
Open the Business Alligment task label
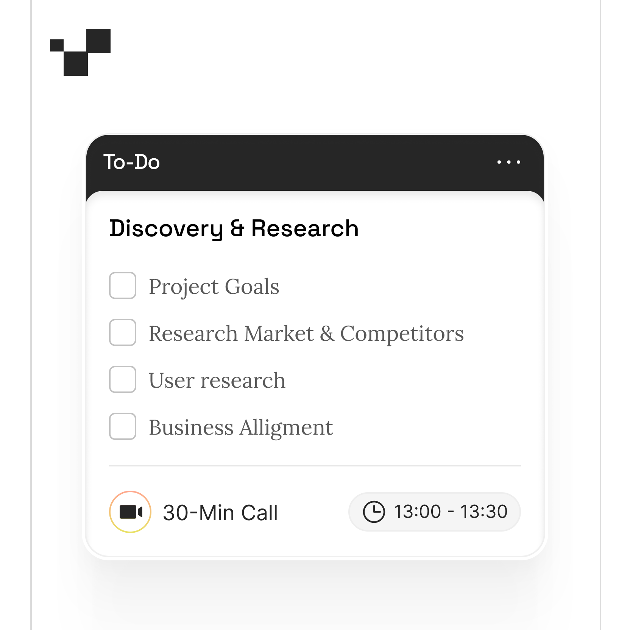pos(241,427)
